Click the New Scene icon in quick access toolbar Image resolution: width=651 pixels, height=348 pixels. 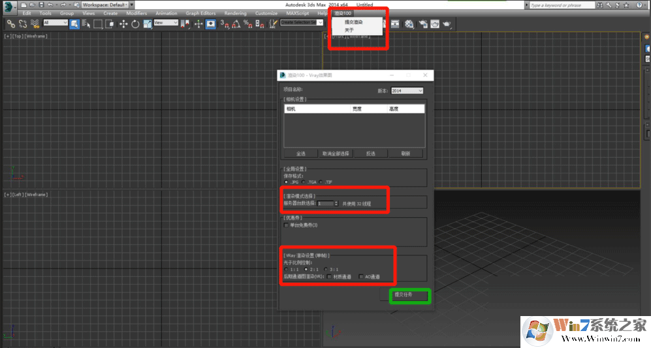click(x=24, y=5)
